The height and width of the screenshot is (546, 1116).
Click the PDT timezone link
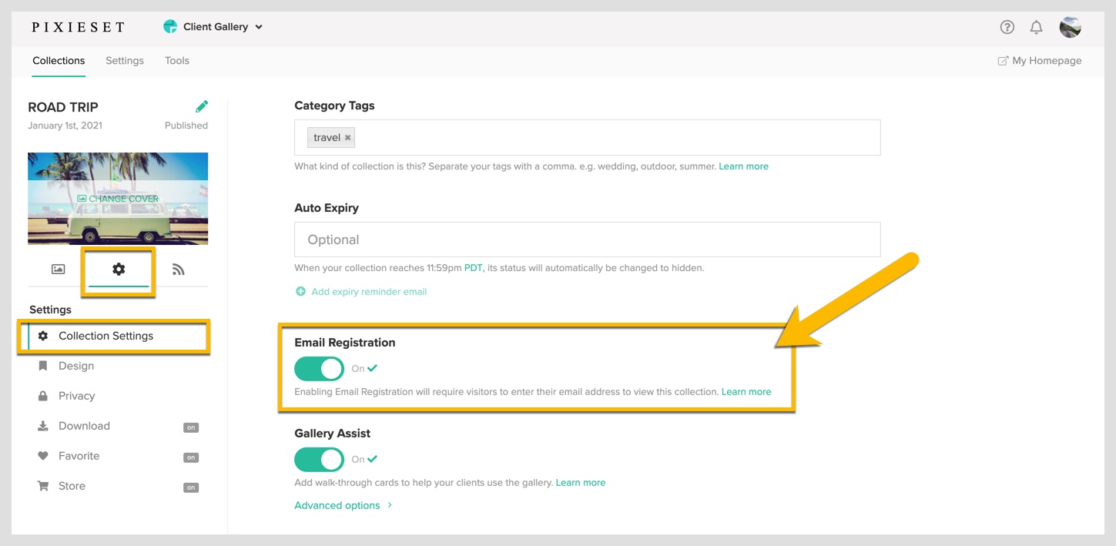pos(473,268)
